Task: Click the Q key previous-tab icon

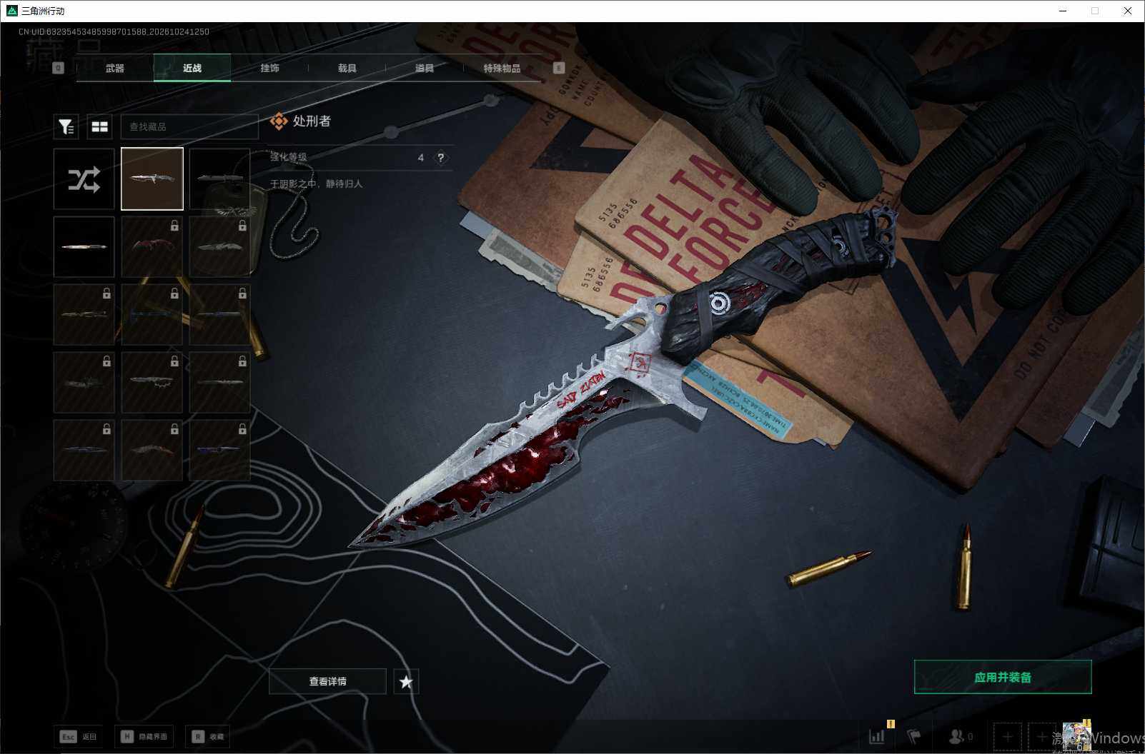Action: pos(59,68)
